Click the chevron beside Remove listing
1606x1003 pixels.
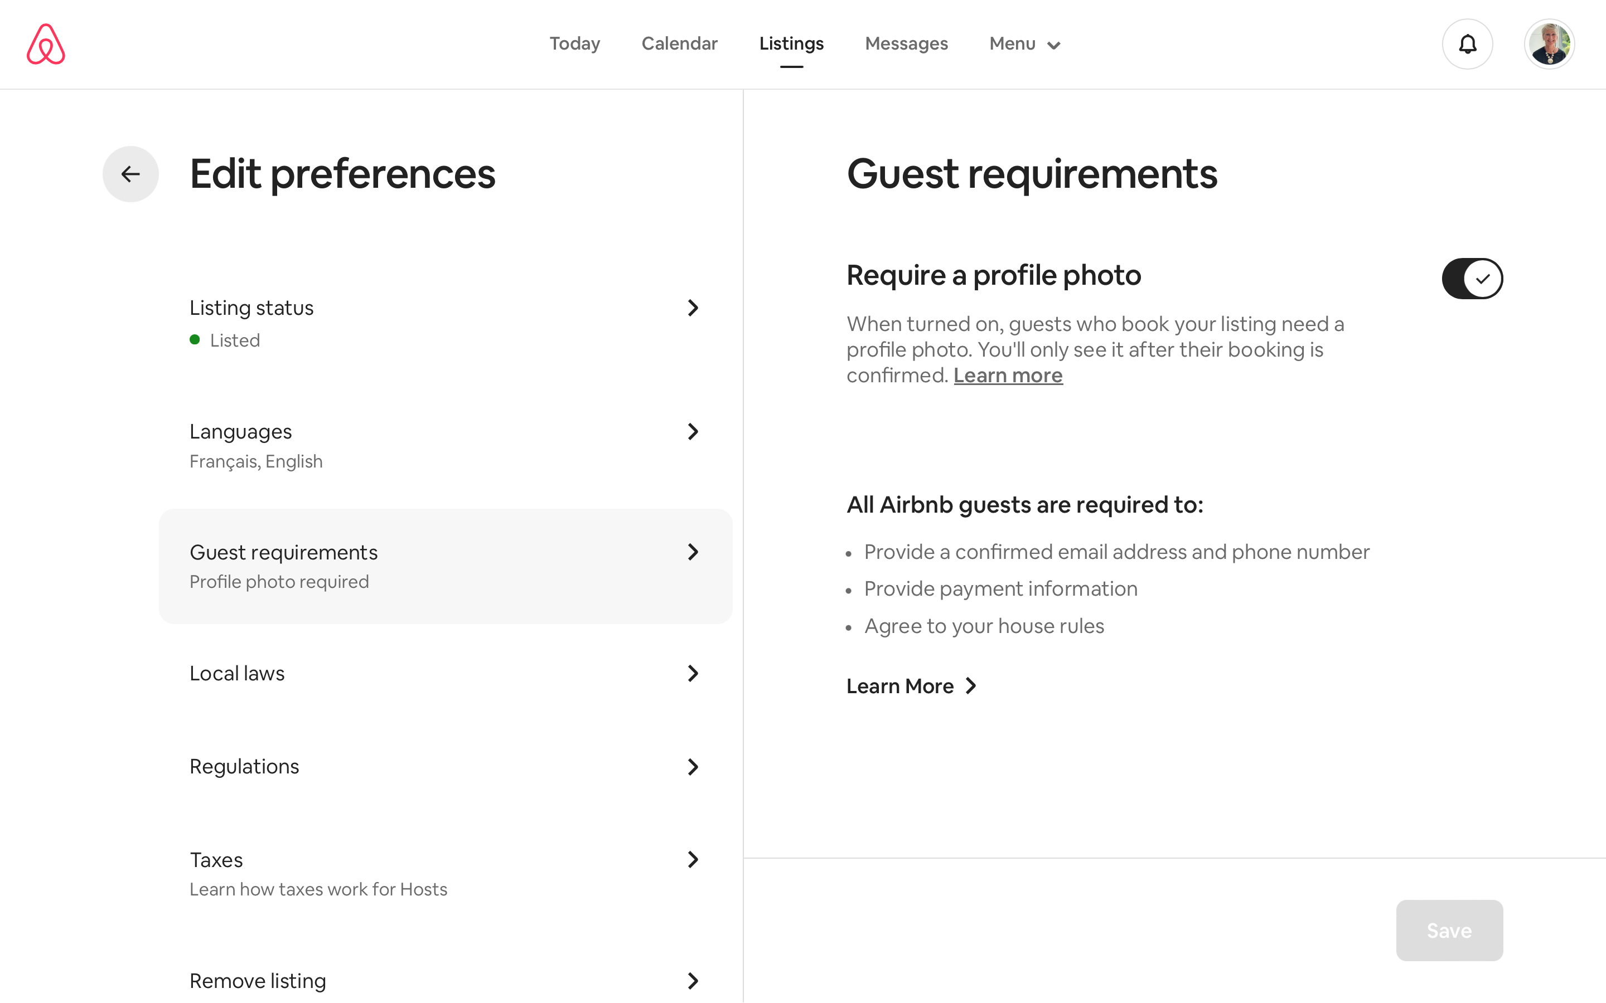[694, 981]
